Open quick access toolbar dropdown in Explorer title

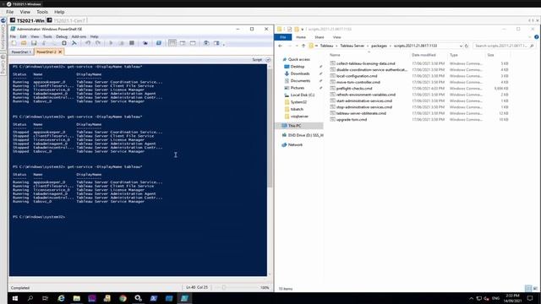[303, 30]
